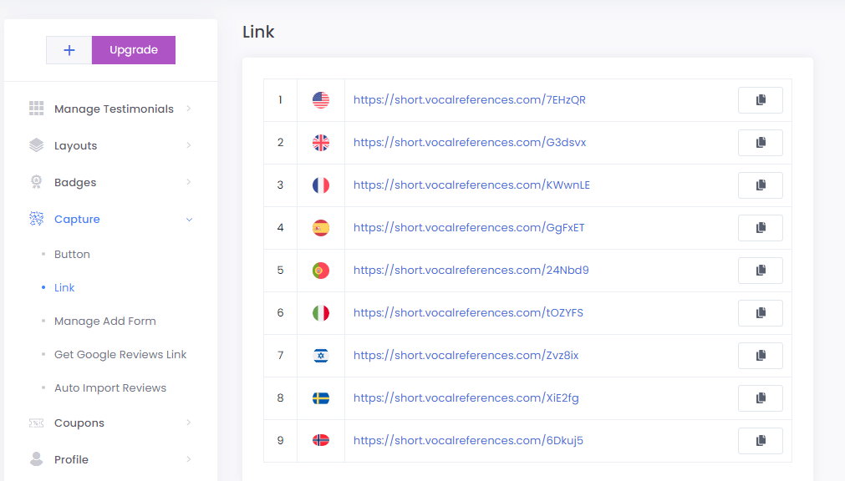Open the XiE2fg short link
845x481 pixels.
466,397
